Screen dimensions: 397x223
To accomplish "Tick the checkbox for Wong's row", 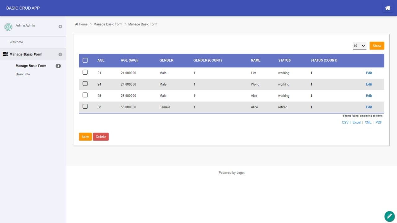I will tap(85, 84).
